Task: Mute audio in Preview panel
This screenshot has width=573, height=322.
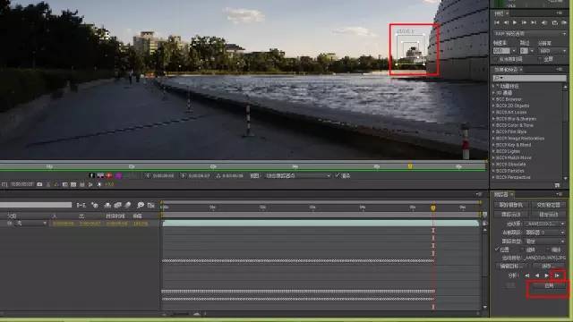Action: (544, 22)
